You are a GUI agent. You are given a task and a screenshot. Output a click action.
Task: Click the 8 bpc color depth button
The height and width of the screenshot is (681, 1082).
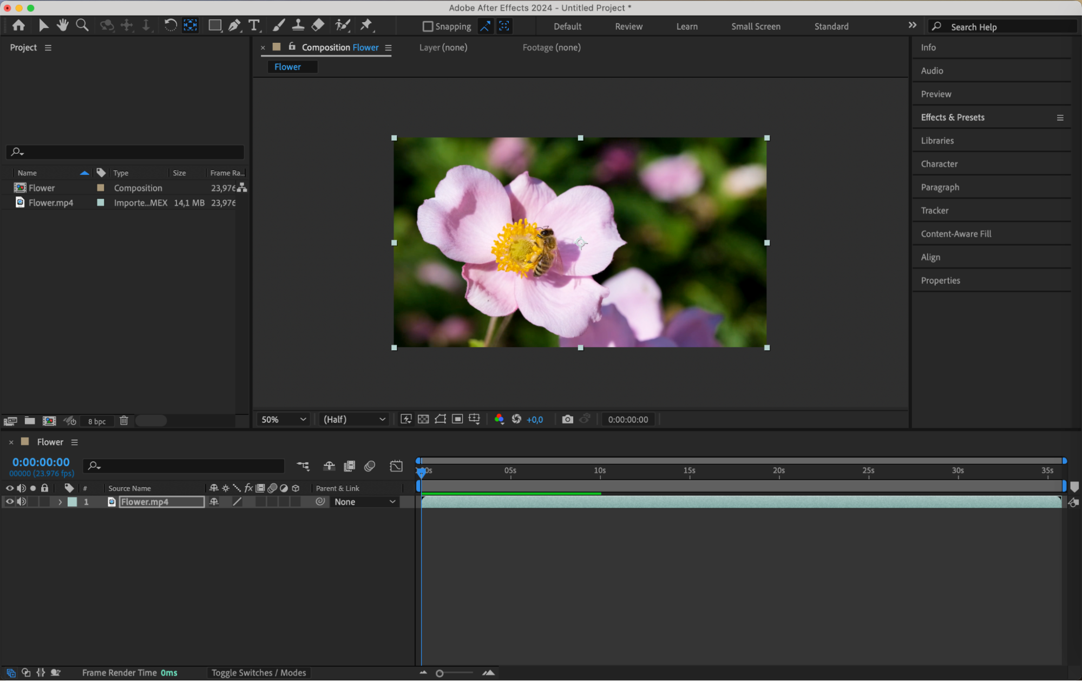97,421
